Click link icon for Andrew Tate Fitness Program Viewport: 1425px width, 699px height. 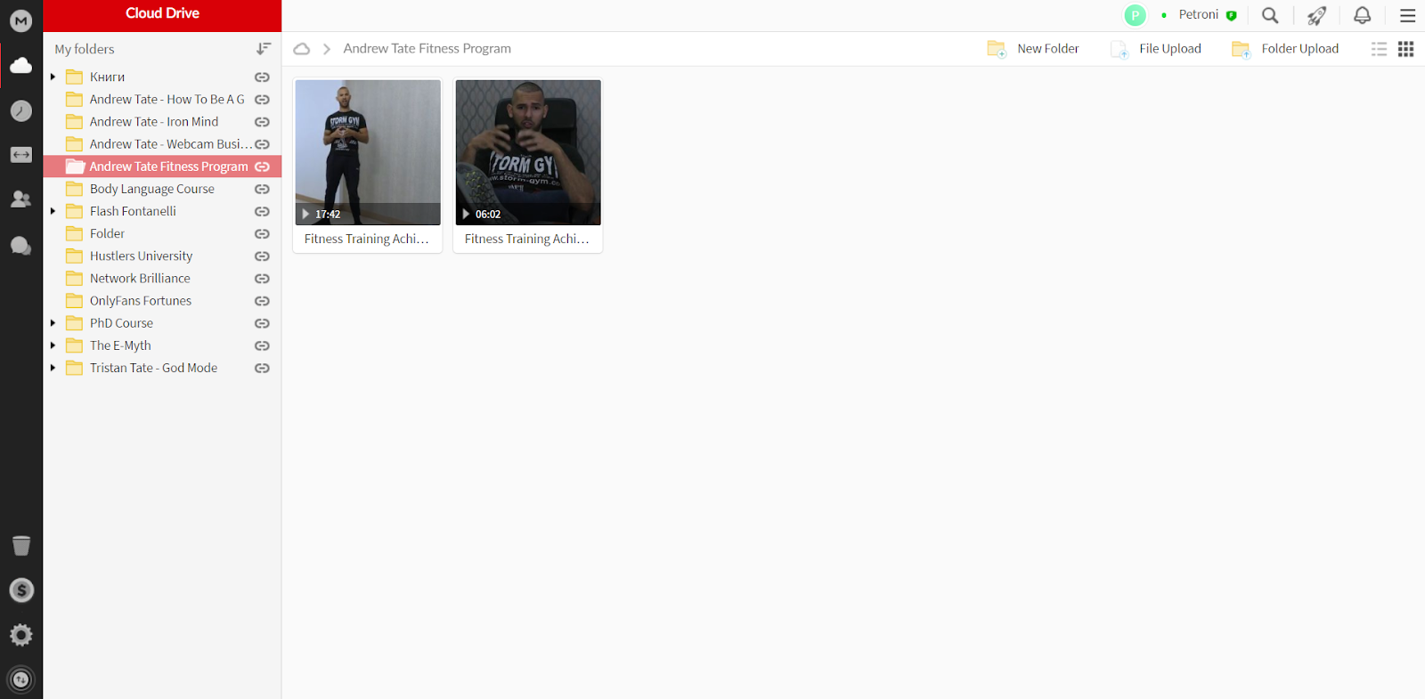click(262, 167)
